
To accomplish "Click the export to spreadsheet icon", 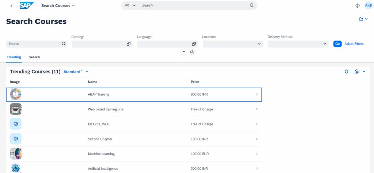I will click(x=357, y=72).
